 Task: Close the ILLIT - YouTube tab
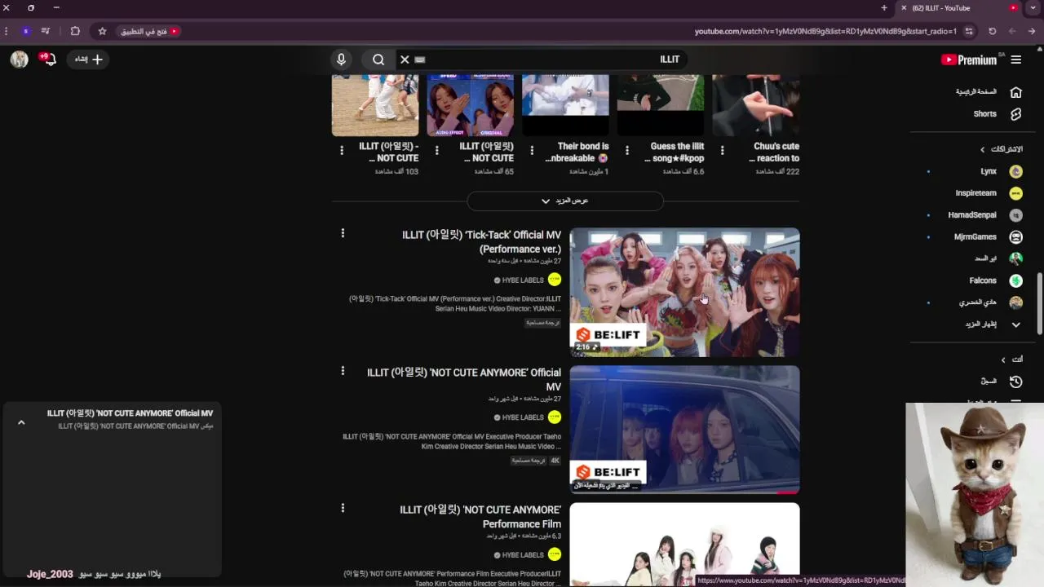pos(904,8)
